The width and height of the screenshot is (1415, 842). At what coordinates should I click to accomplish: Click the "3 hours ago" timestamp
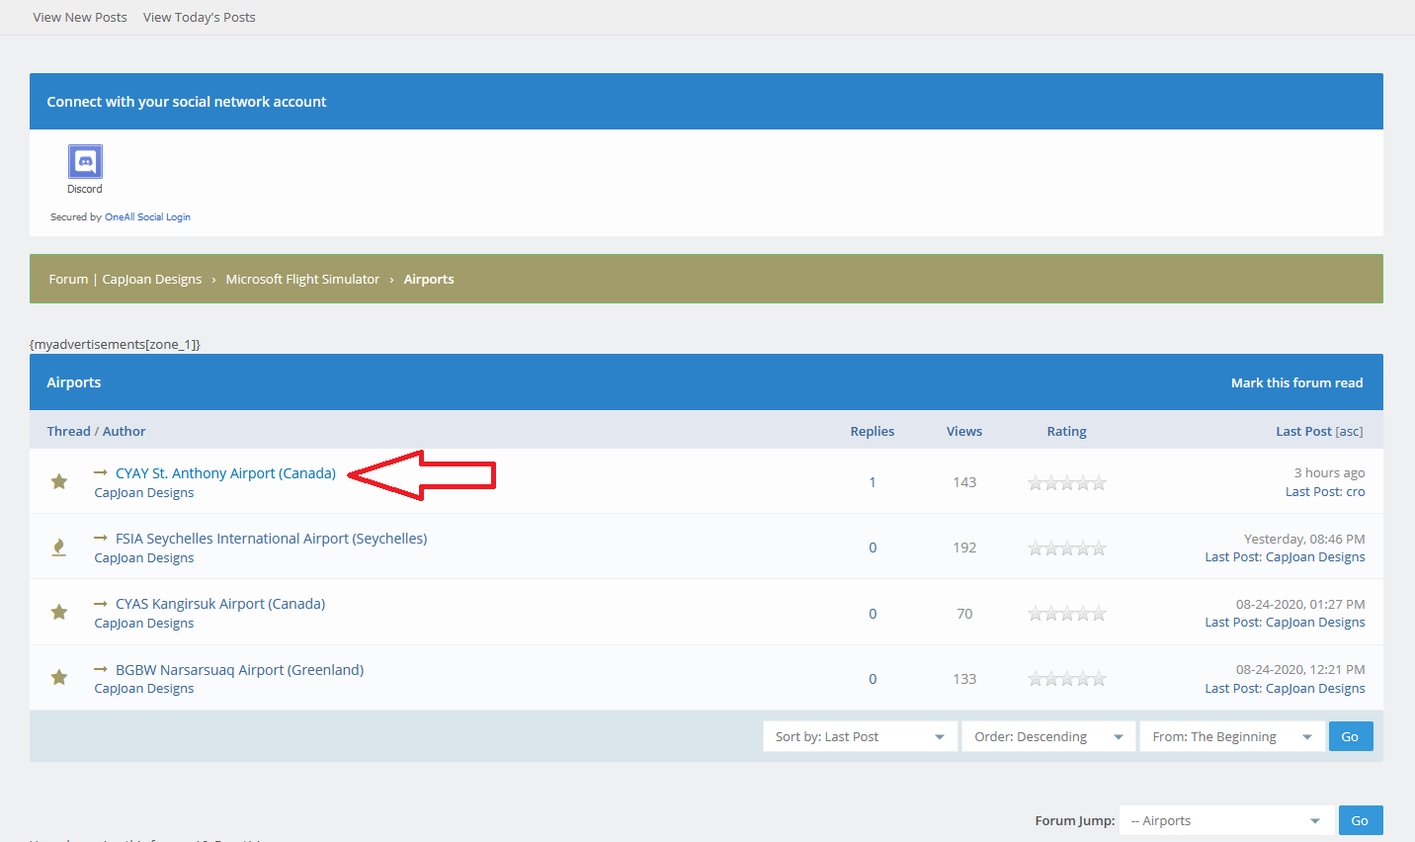1330,473
